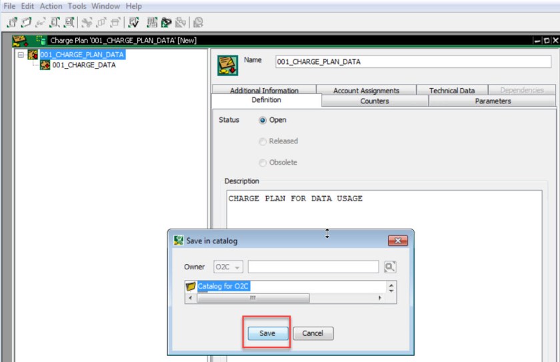Open the Tools menu
This screenshot has height=362, width=560.
(77, 6)
